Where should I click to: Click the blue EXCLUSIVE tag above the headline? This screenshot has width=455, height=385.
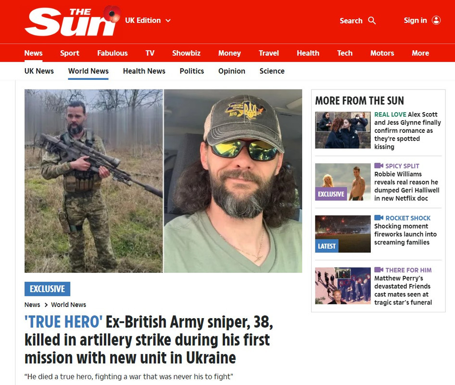point(47,289)
